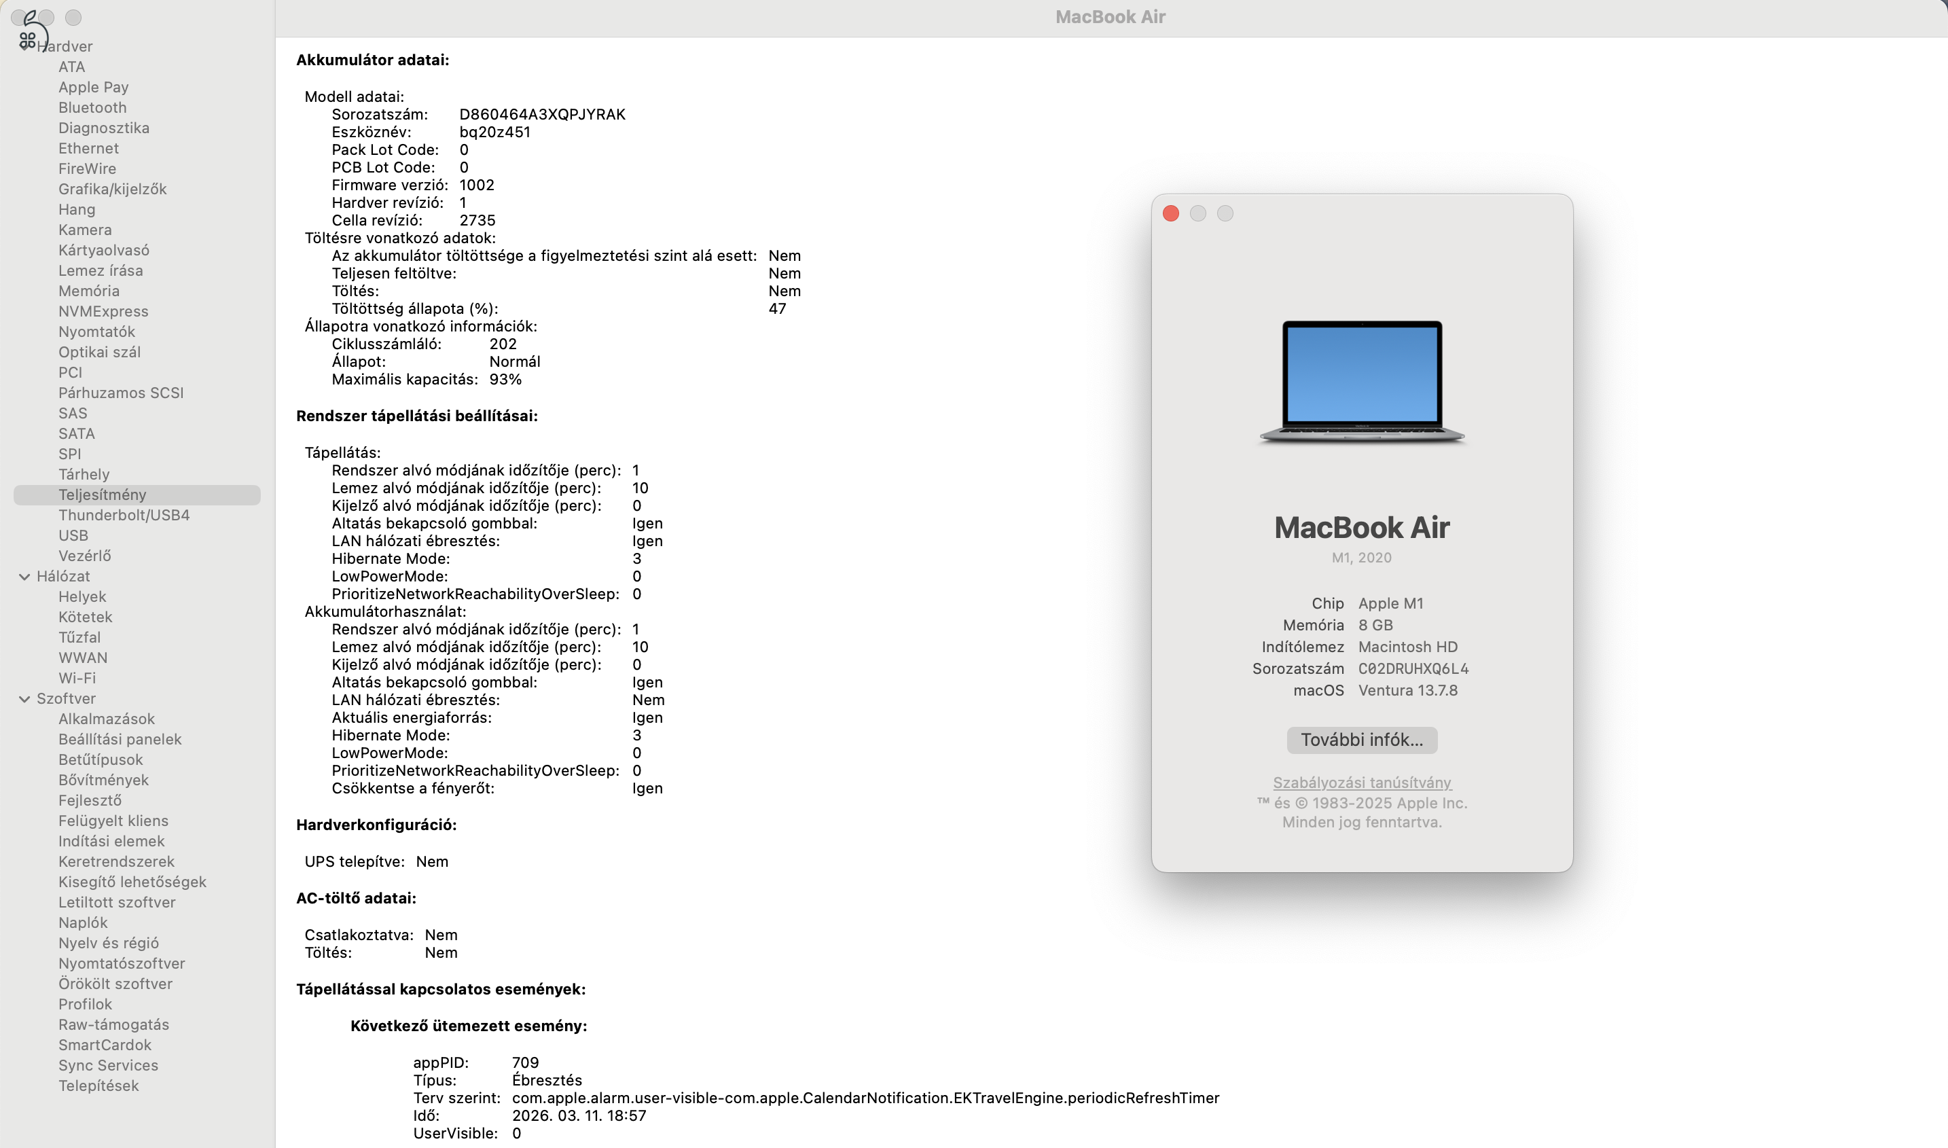The image size is (1948, 1148).
Task: Collapse the Hálózat section chevron
Action: pyautogui.click(x=24, y=576)
